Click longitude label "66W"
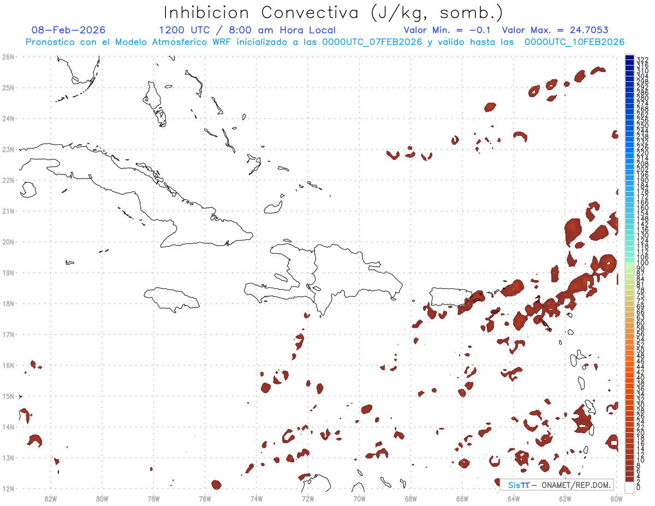This screenshot has height=506, width=655. click(x=462, y=499)
